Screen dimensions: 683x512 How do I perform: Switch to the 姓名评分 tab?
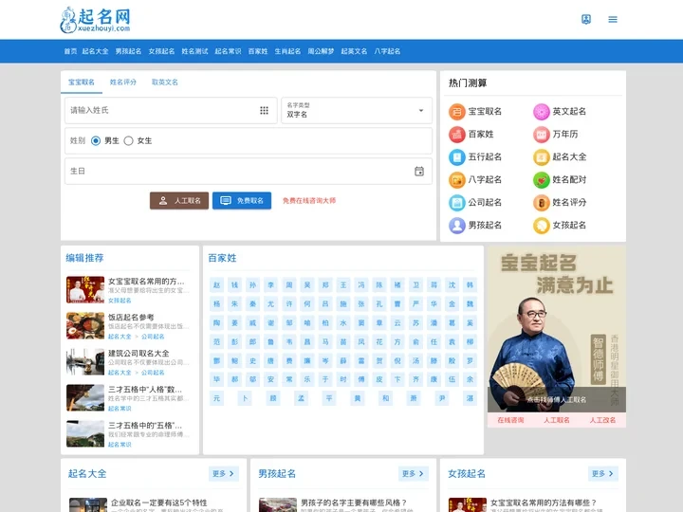point(122,82)
